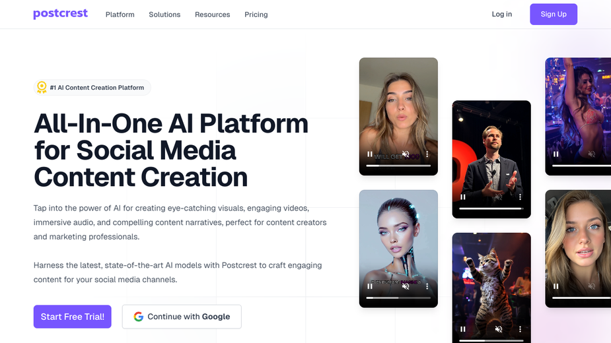Open more options on the top-left woman video
Image resolution: width=611 pixels, height=343 pixels.
[427, 154]
